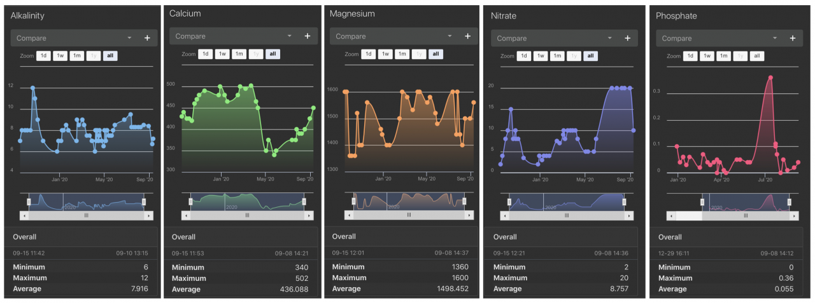Viewport: 815px width, 303px height.
Task: Click the plus icon in Phosphate panel
Action: click(x=793, y=38)
